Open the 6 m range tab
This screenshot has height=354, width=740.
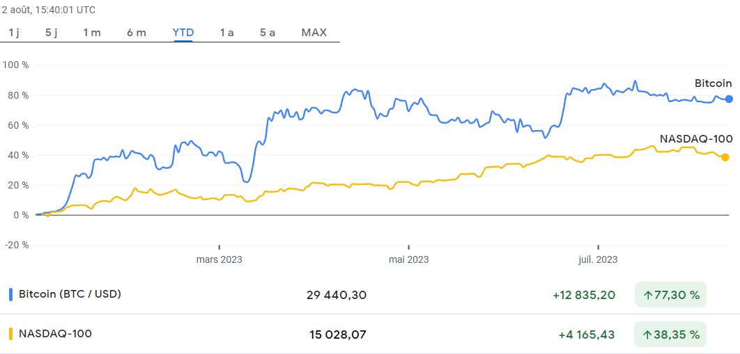tap(137, 32)
